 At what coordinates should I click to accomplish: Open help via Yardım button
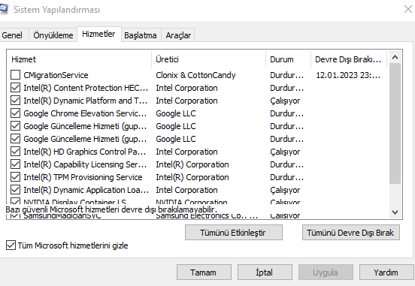tap(386, 272)
